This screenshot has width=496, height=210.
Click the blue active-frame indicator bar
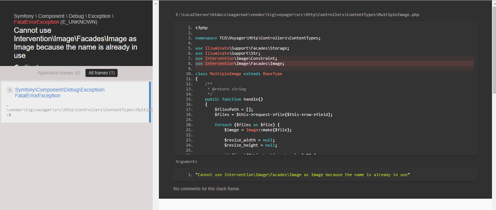tap(150, 102)
